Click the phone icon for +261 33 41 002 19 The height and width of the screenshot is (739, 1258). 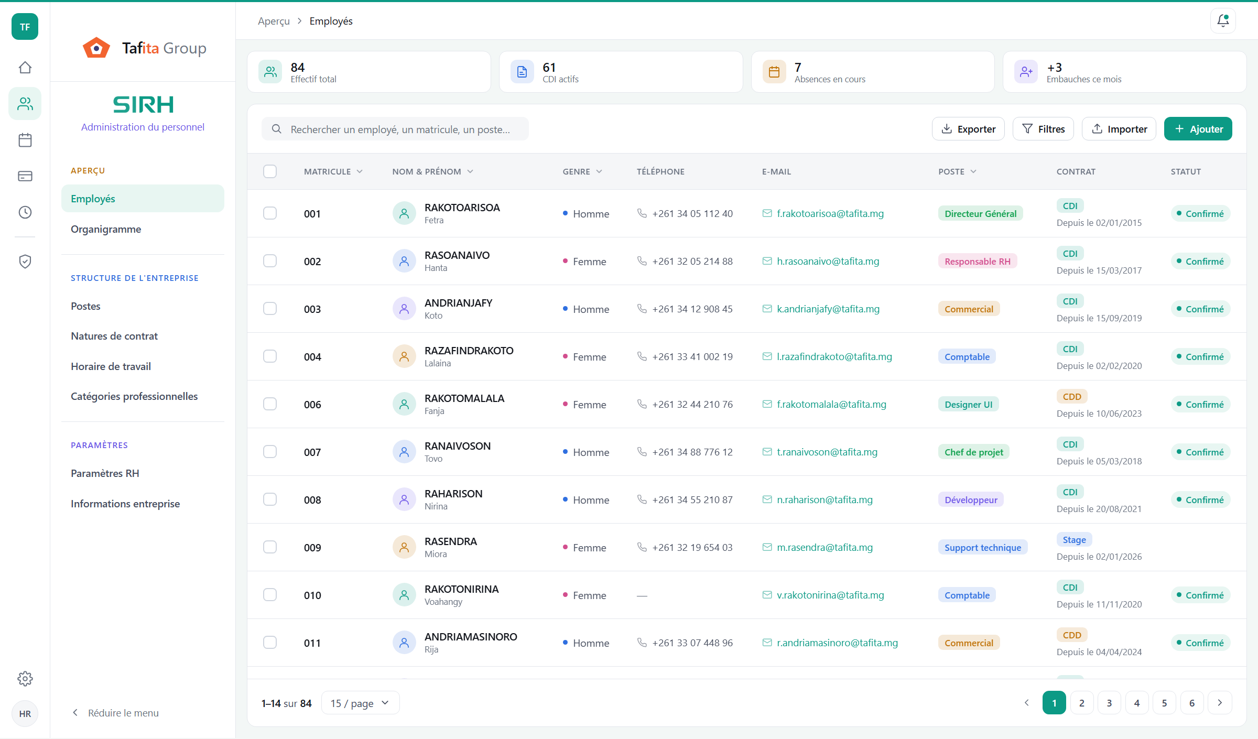(642, 356)
